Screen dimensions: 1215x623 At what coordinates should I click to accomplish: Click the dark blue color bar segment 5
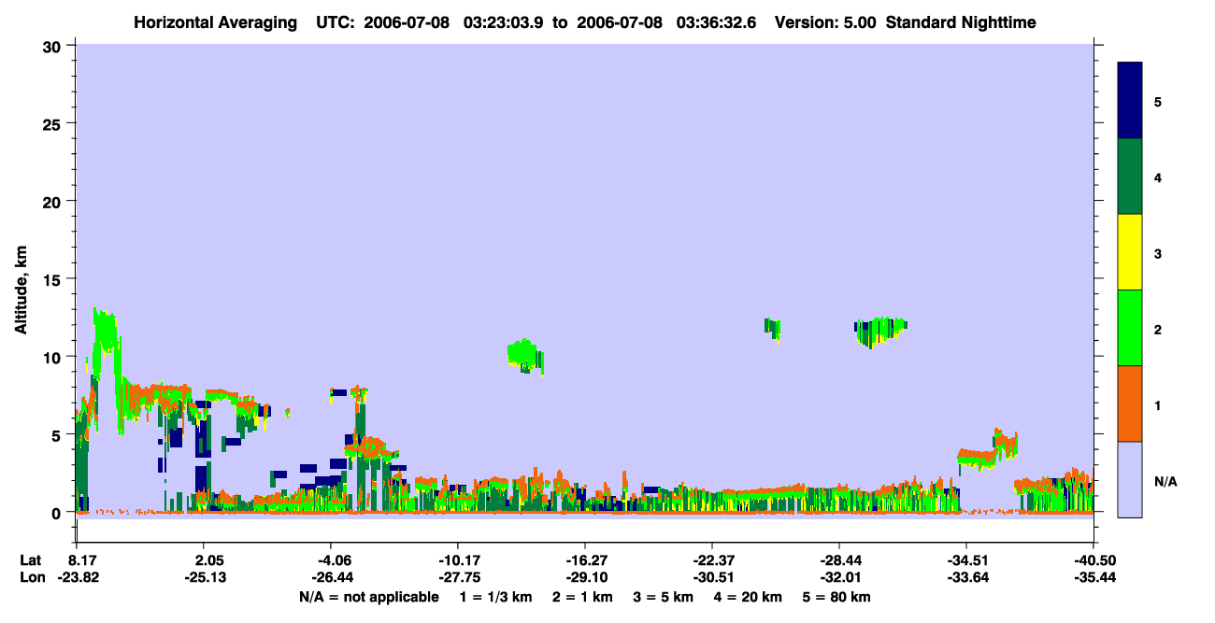tap(1130, 101)
